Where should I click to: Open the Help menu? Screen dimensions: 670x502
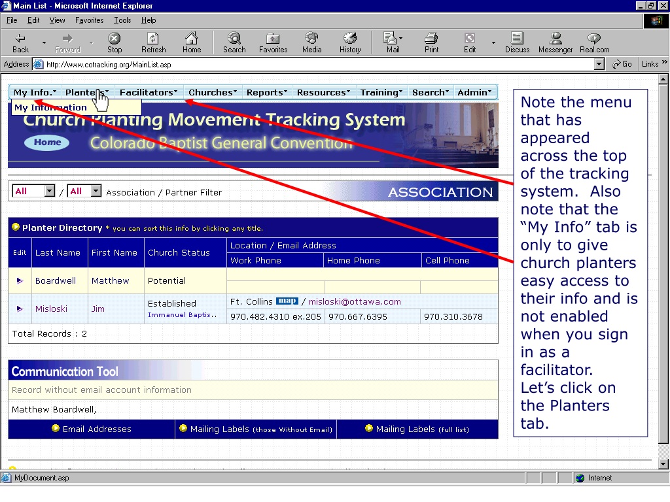click(149, 20)
